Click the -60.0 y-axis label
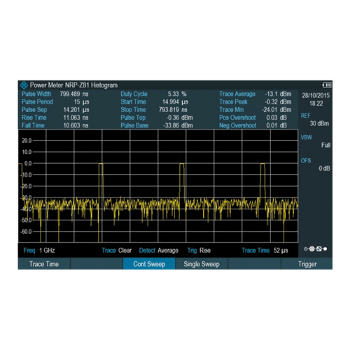 [x=26, y=232]
